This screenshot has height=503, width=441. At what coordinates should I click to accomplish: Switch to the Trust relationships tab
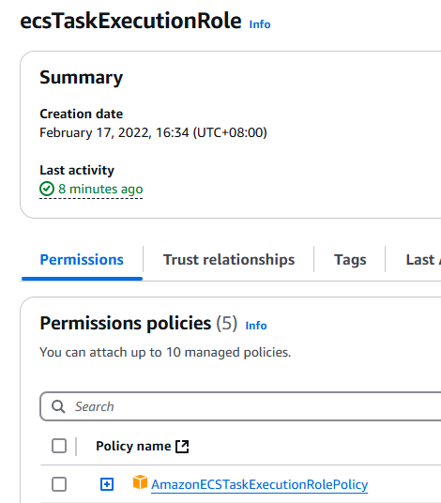pos(229,260)
